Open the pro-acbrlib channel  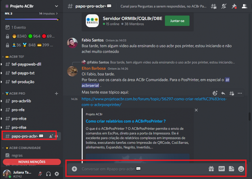coord(21,101)
